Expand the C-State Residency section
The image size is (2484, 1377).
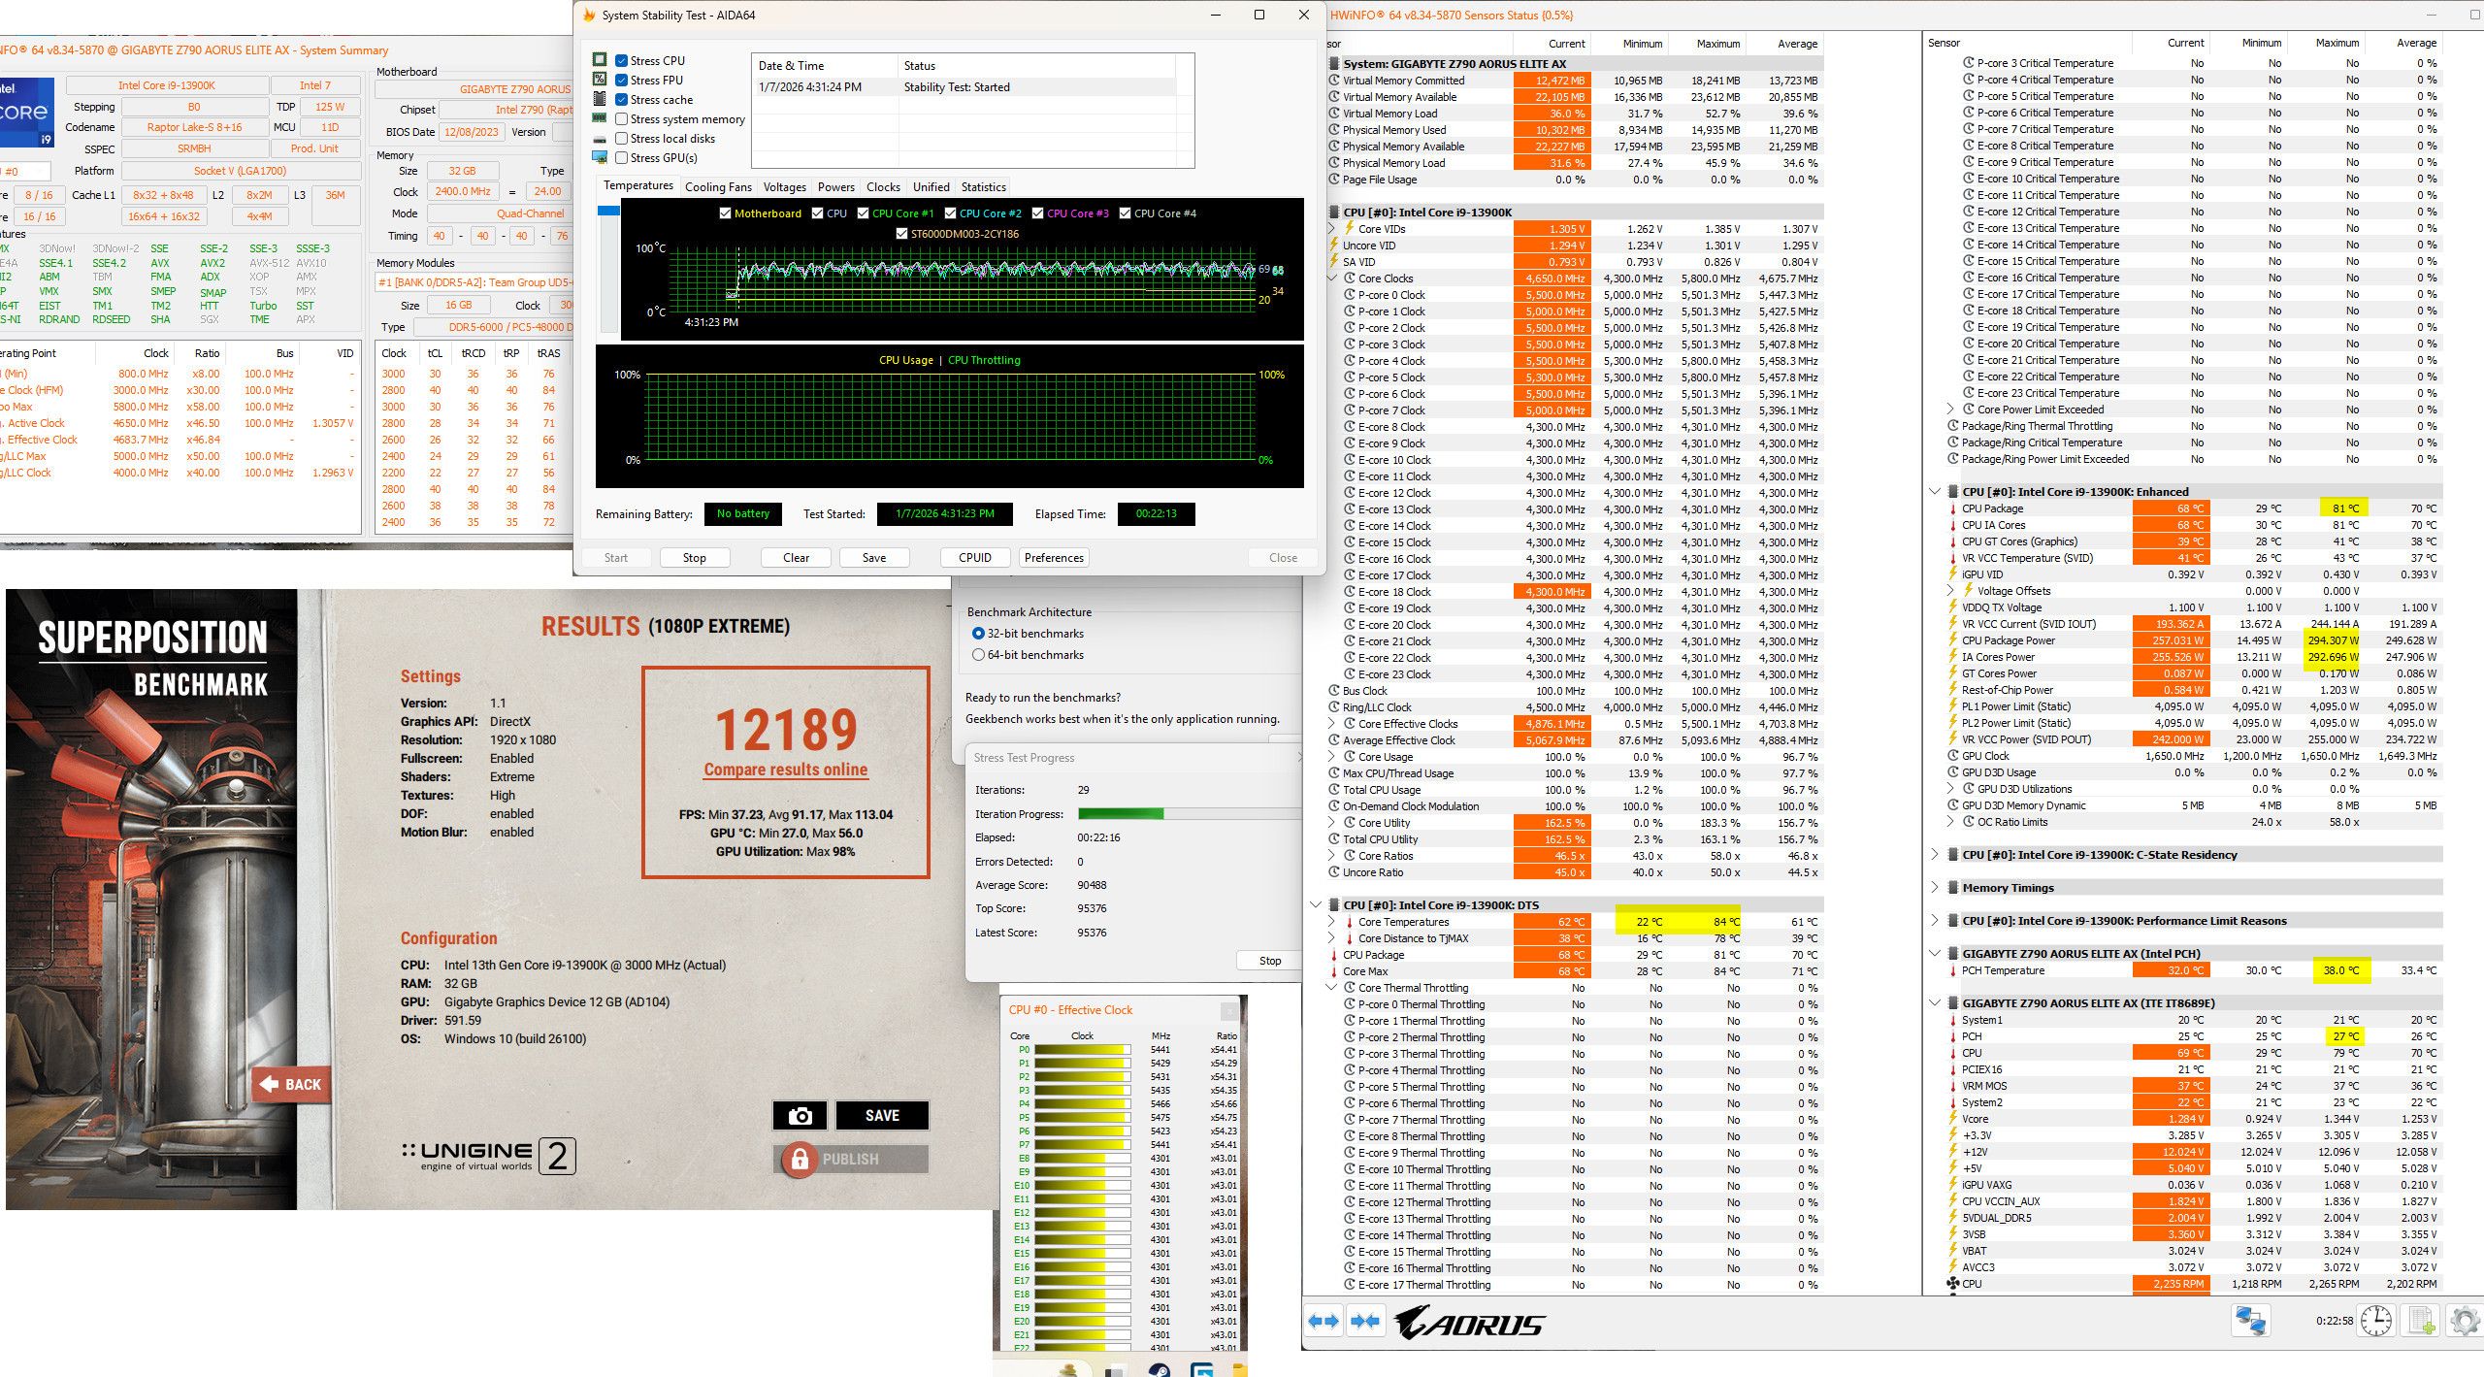pos(1935,855)
